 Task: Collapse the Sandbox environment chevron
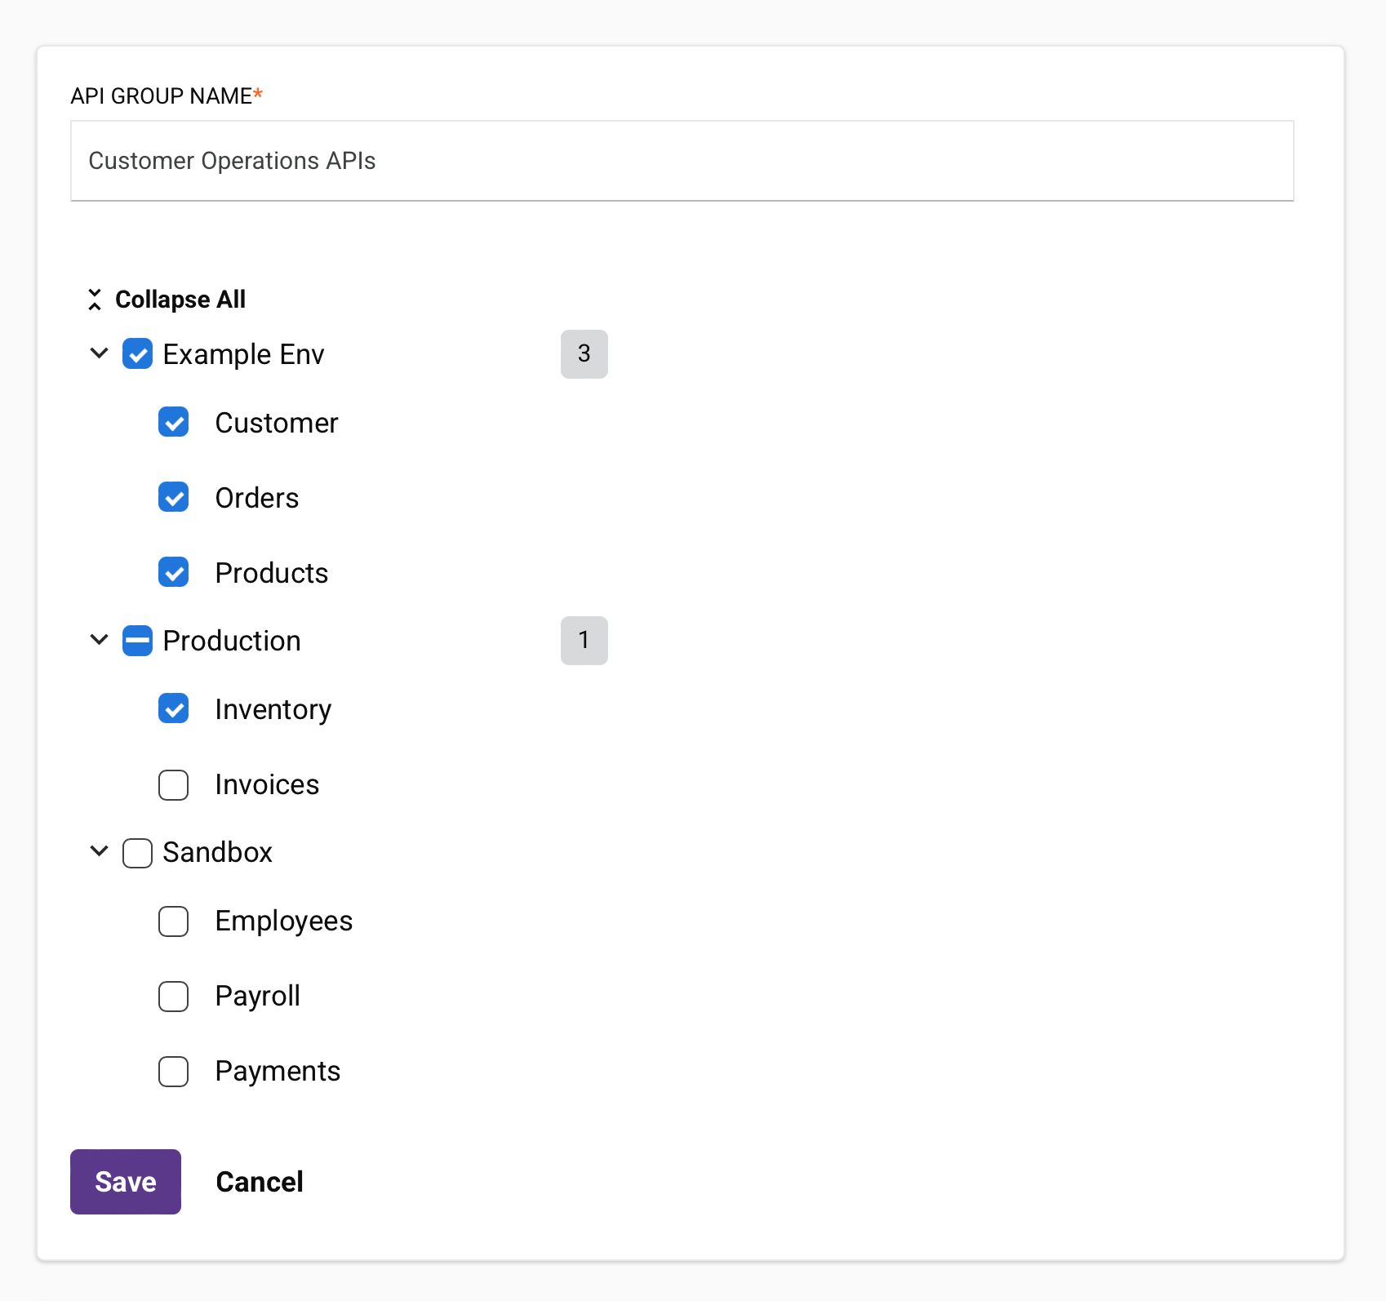99,851
